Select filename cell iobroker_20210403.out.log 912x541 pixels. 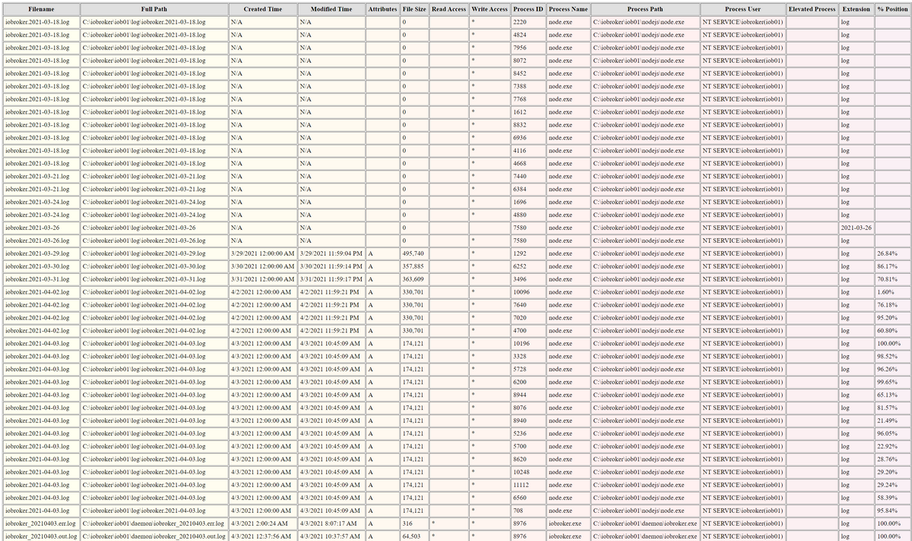[x=41, y=536]
